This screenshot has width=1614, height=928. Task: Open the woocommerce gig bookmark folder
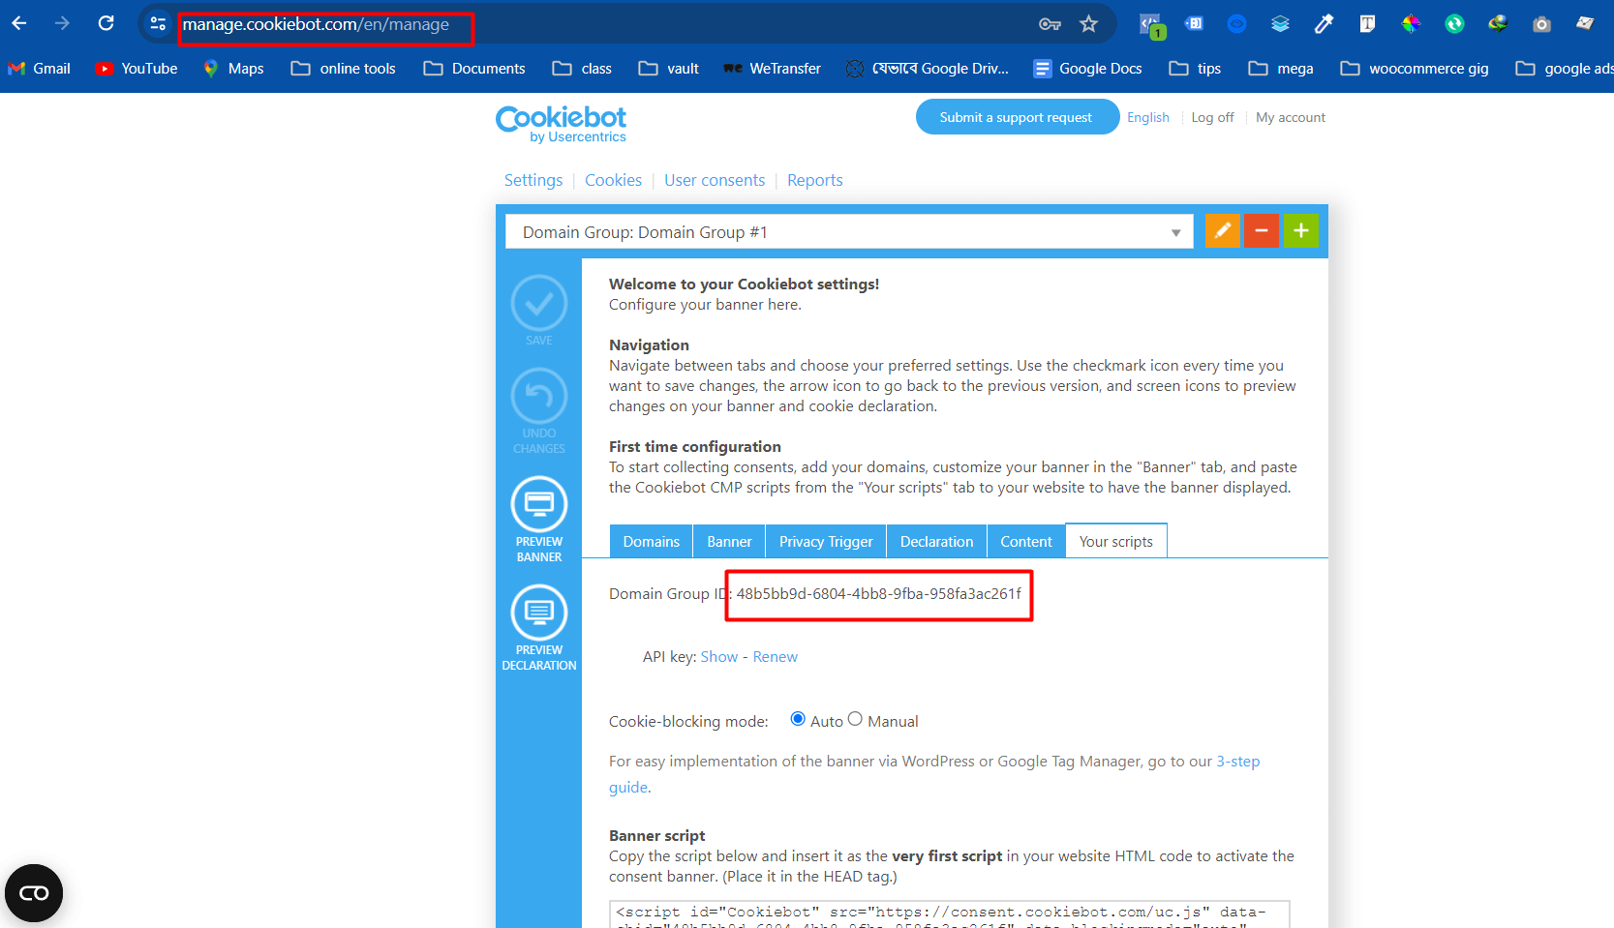[x=1415, y=69]
